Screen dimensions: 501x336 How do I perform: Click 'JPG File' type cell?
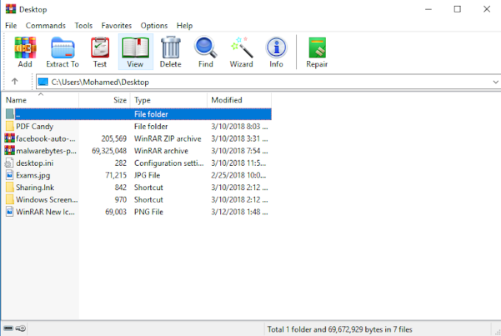(x=147, y=175)
